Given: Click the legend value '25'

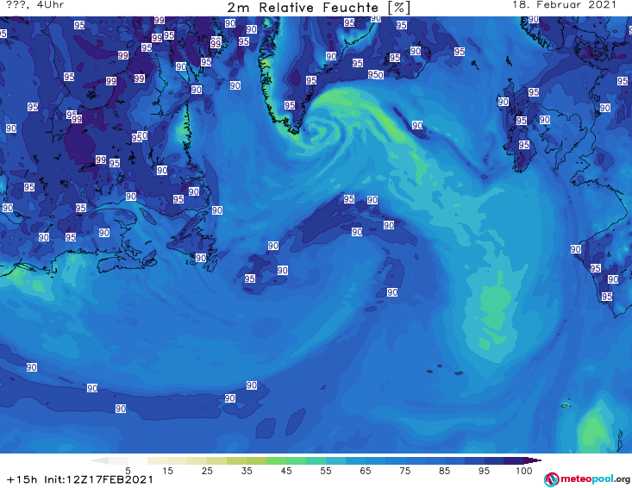Looking at the screenshot, I should [x=207, y=471].
